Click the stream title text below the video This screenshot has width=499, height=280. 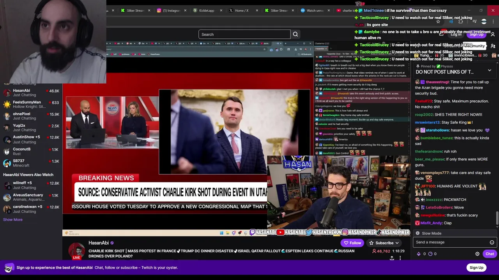221,254
